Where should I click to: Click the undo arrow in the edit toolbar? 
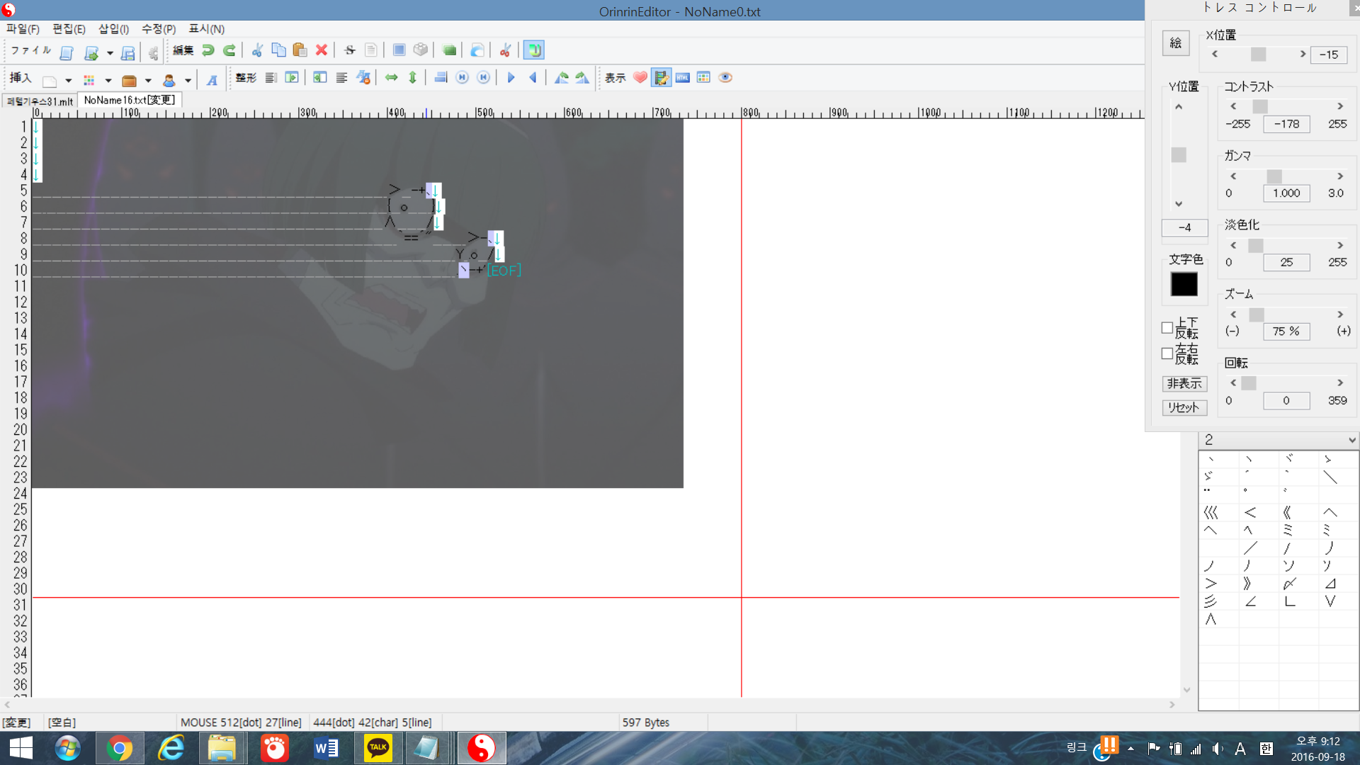(208, 50)
